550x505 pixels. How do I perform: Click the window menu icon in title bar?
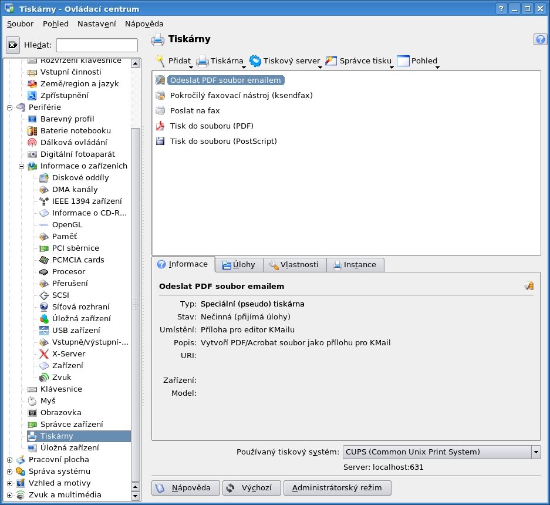click(x=9, y=8)
